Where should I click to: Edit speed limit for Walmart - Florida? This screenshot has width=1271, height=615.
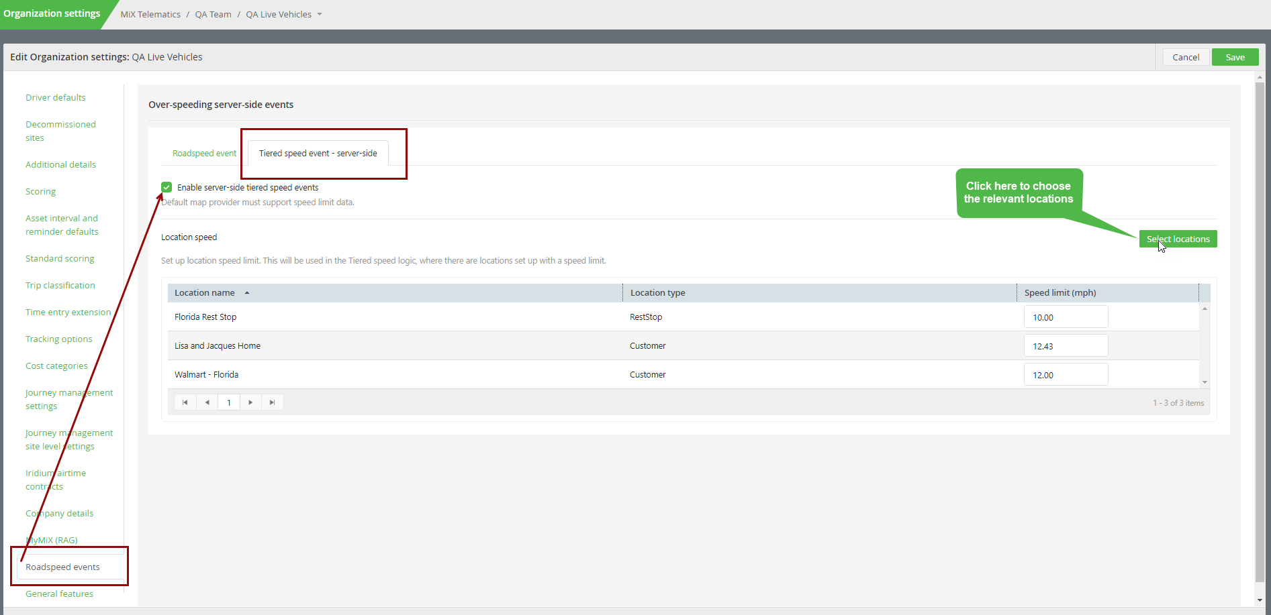(1066, 375)
